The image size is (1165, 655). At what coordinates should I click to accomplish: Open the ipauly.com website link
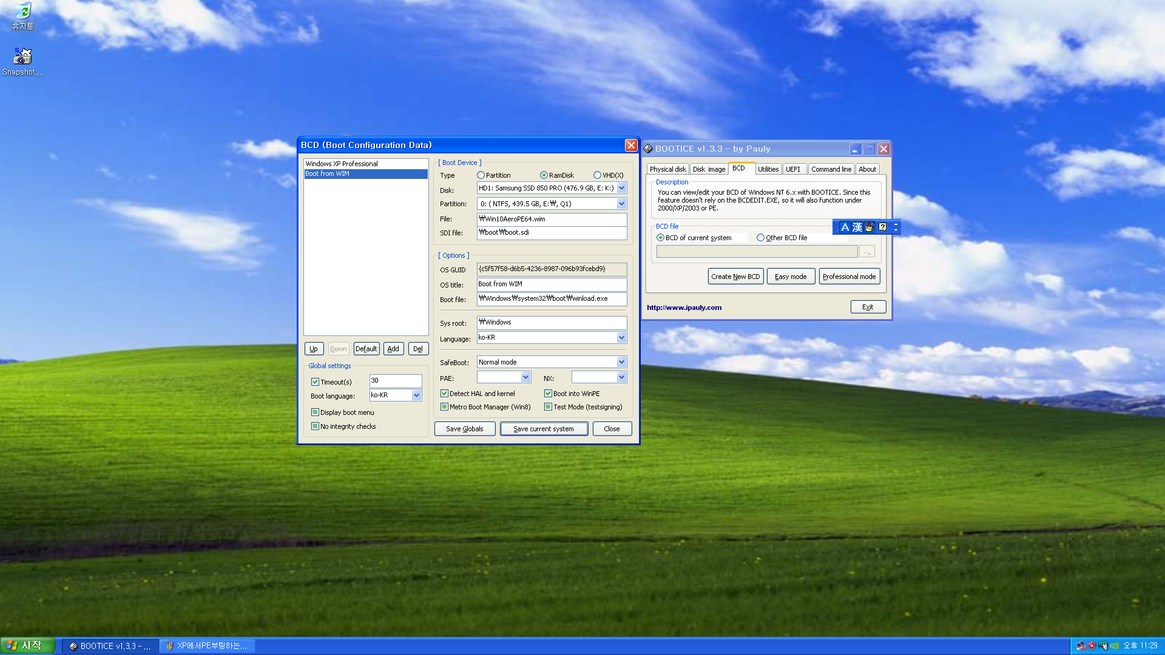(x=684, y=307)
